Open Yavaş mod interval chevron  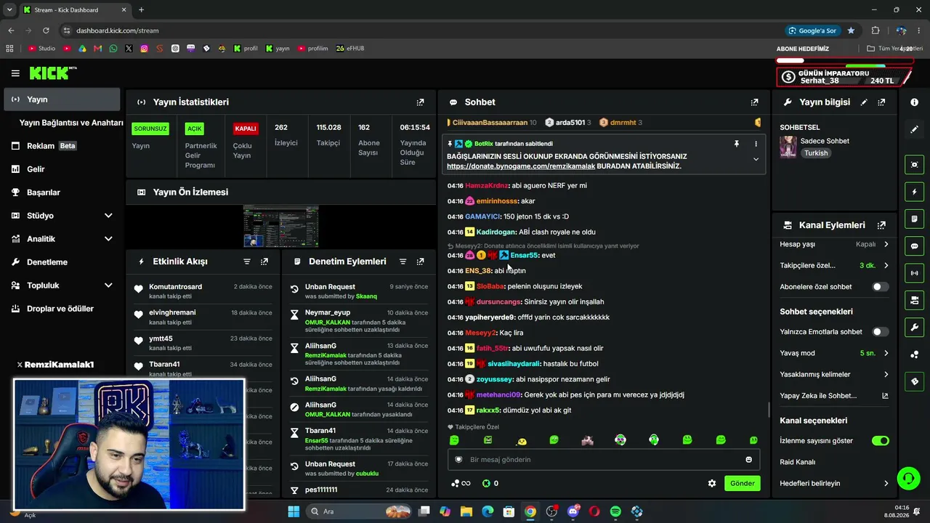(x=886, y=353)
